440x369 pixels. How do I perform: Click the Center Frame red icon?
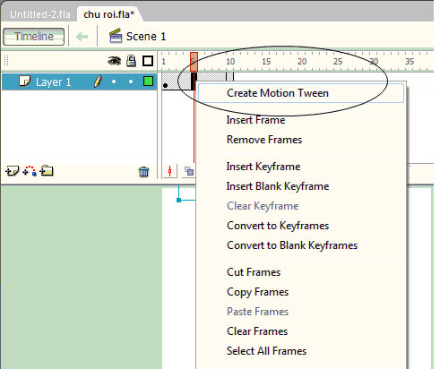point(169,171)
